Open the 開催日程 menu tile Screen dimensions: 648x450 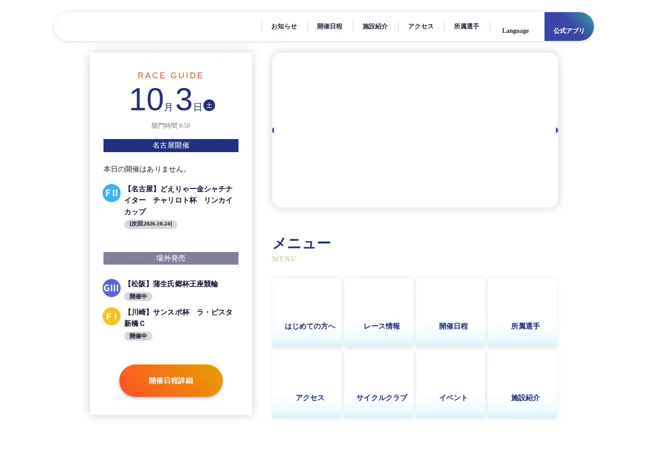click(x=451, y=312)
